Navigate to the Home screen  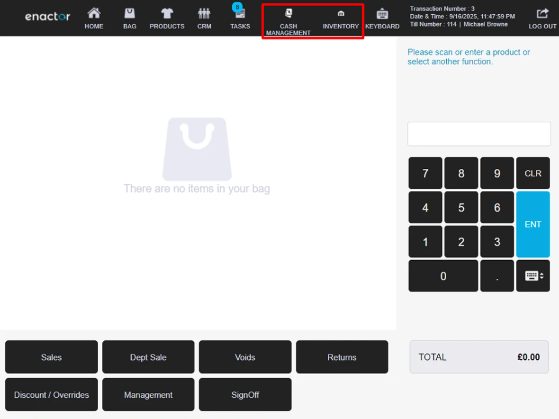pos(93,17)
